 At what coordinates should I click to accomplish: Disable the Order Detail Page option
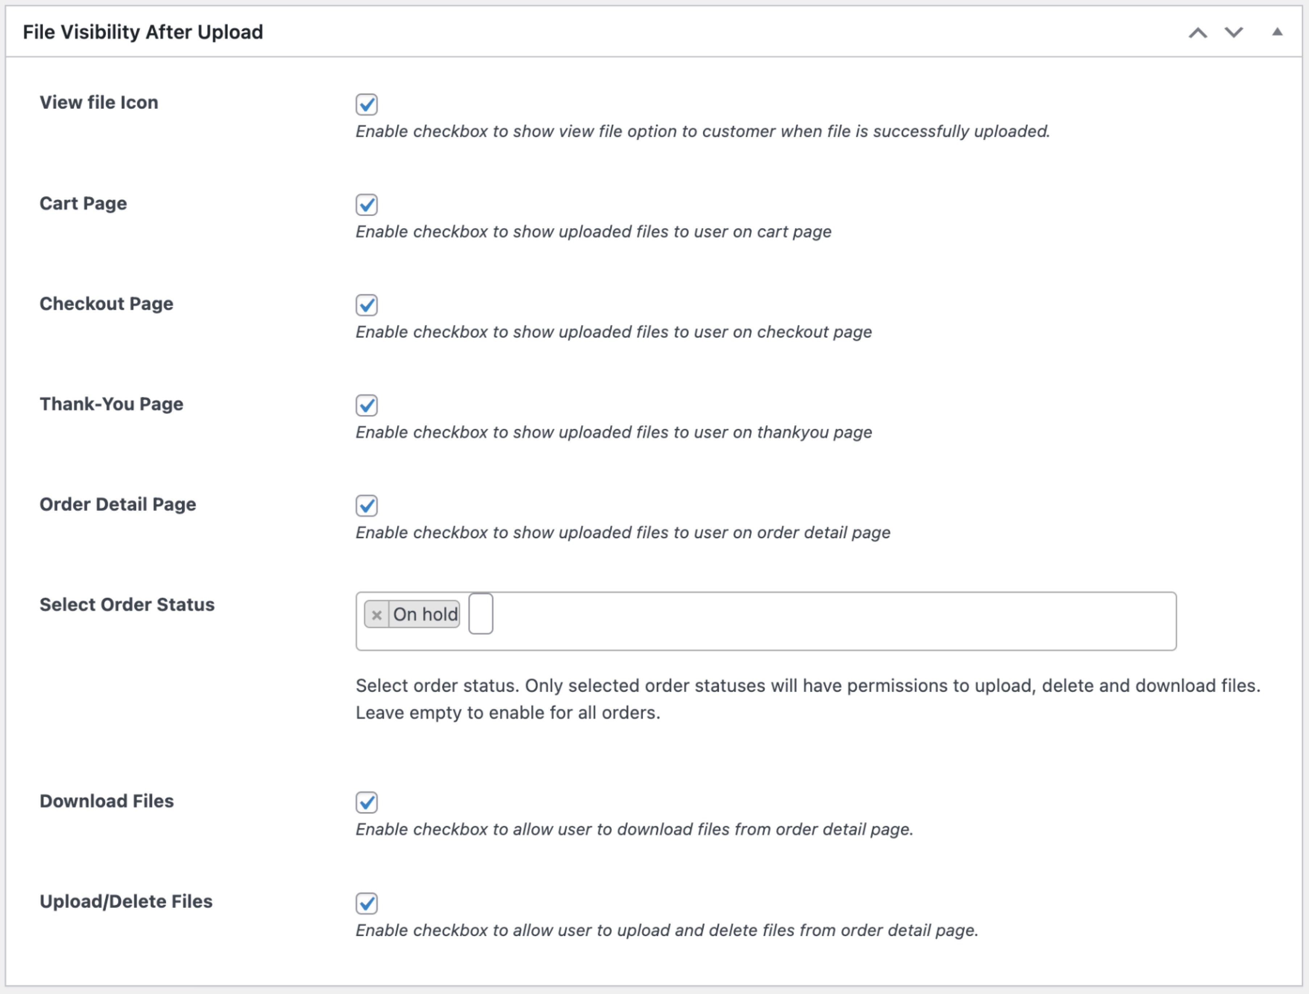(366, 506)
